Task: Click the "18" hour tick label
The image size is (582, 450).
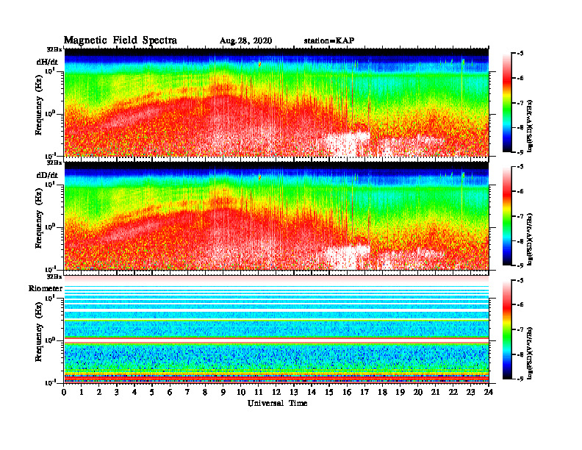Action: (x=382, y=392)
